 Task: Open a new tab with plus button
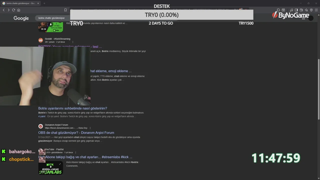pos(44,3)
